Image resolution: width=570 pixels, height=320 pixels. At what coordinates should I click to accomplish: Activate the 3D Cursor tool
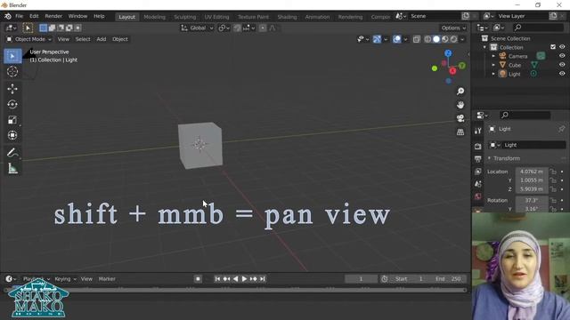tap(12, 71)
